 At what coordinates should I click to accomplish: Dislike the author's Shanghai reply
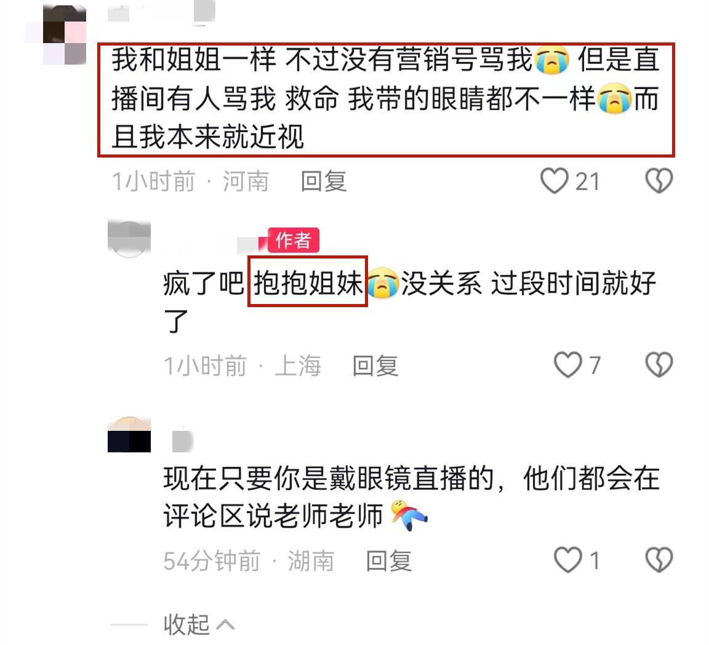659,364
